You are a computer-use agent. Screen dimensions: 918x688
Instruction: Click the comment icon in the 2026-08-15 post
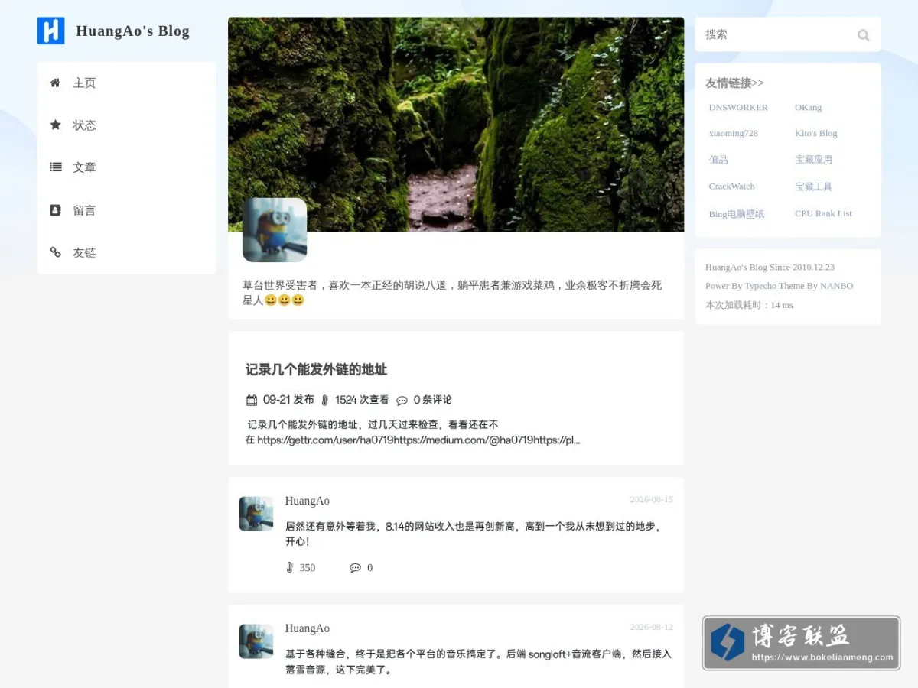point(355,568)
